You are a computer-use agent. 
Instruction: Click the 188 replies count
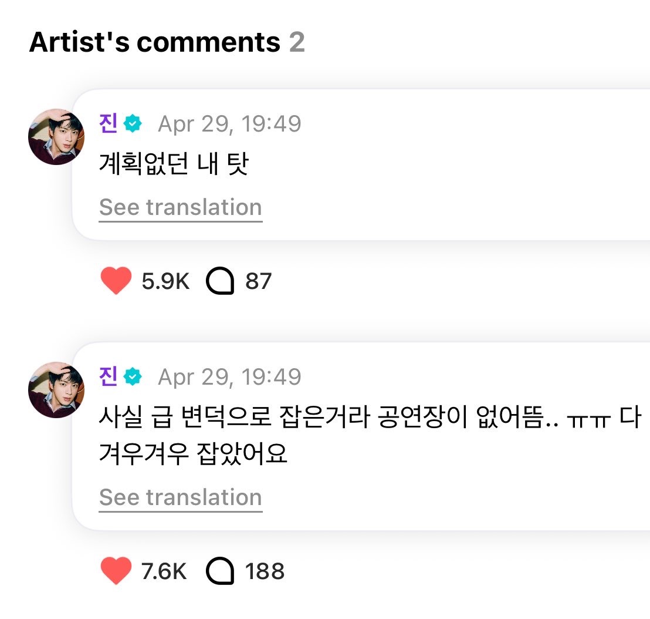pyautogui.click(x=265, y=571)
